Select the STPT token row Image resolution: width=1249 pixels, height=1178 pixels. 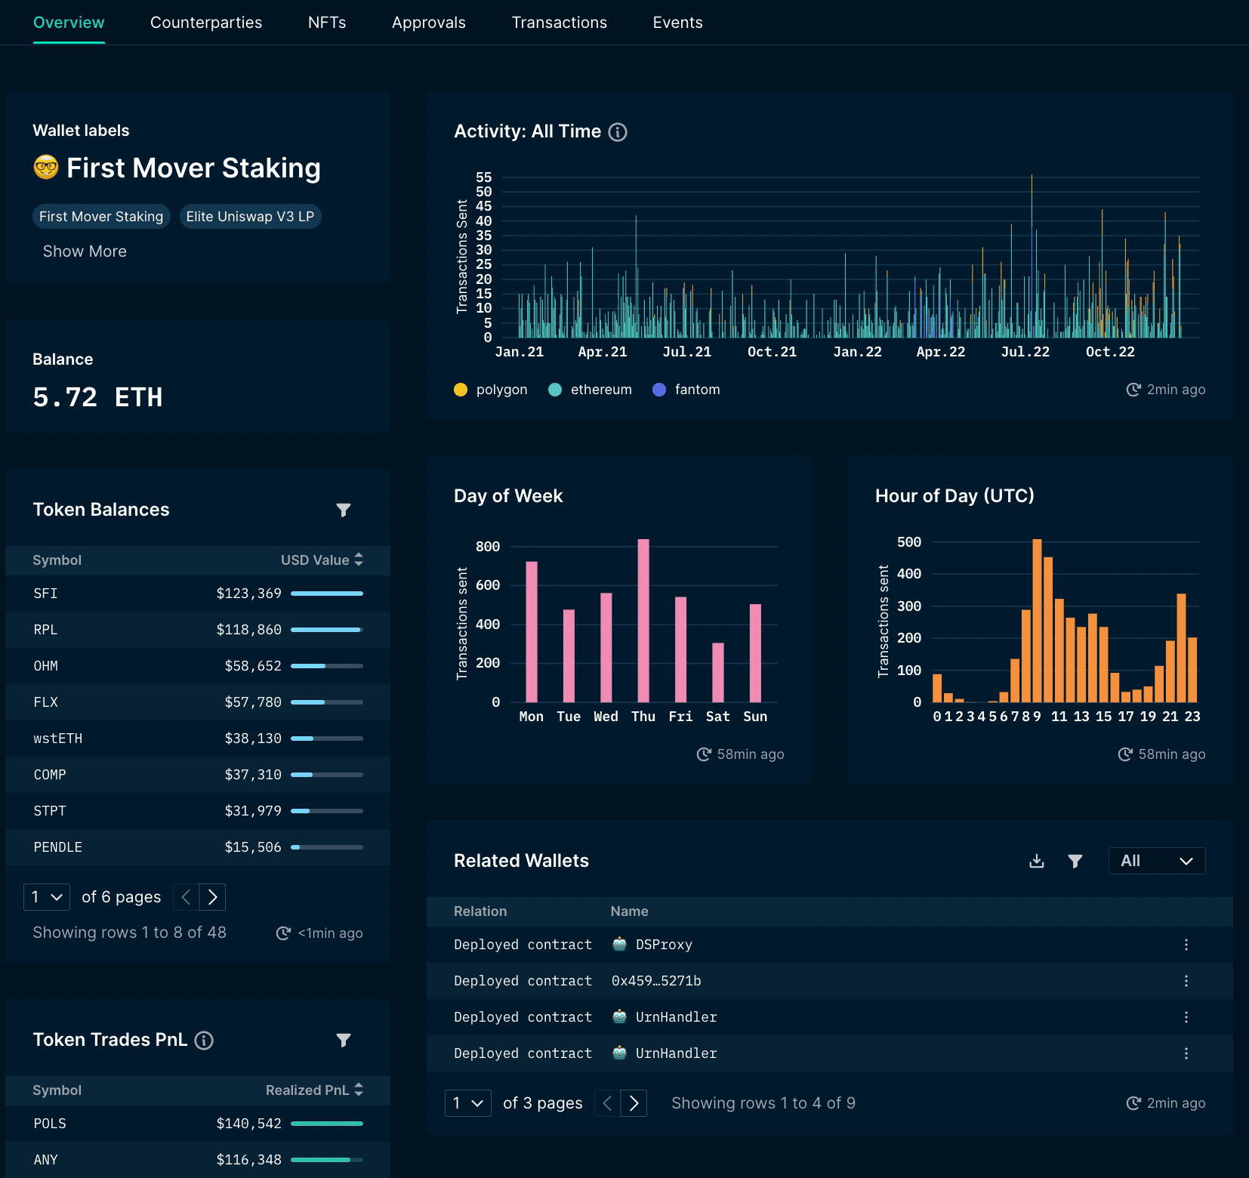click(198, 811)
